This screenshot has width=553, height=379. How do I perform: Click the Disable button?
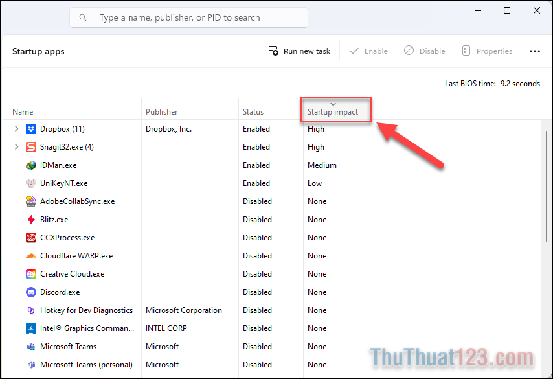(424, 51)
